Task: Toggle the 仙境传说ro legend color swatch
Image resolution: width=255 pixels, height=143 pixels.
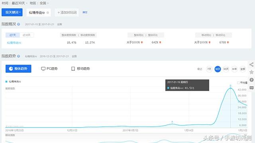Action: coord(6,81)
